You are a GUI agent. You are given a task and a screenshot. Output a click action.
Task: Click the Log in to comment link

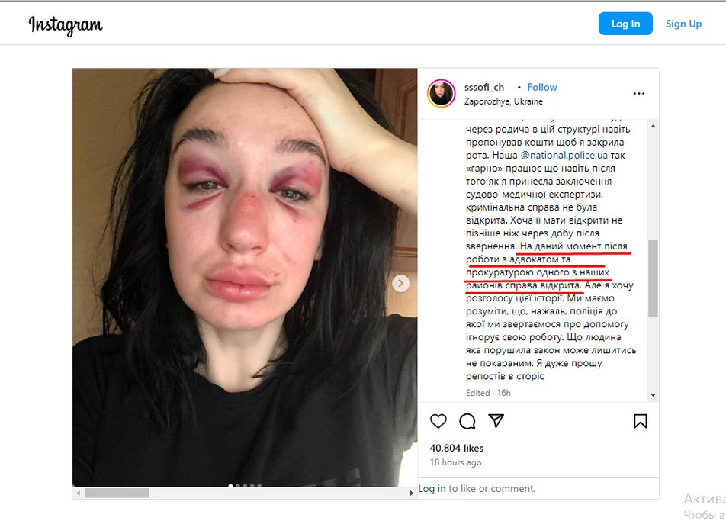point(432,489)
